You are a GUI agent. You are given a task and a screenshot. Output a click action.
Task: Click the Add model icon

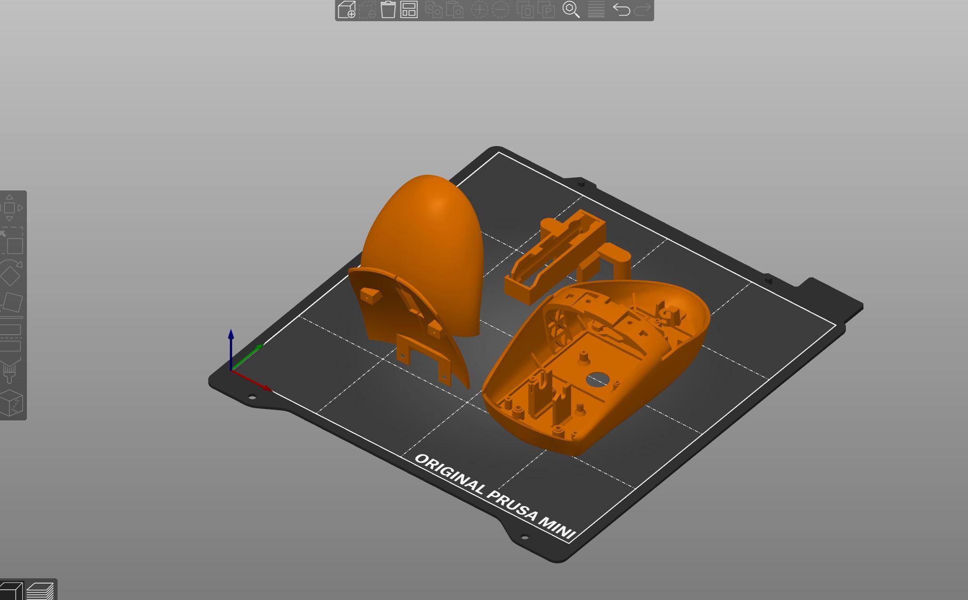click(x=347, y=9)
